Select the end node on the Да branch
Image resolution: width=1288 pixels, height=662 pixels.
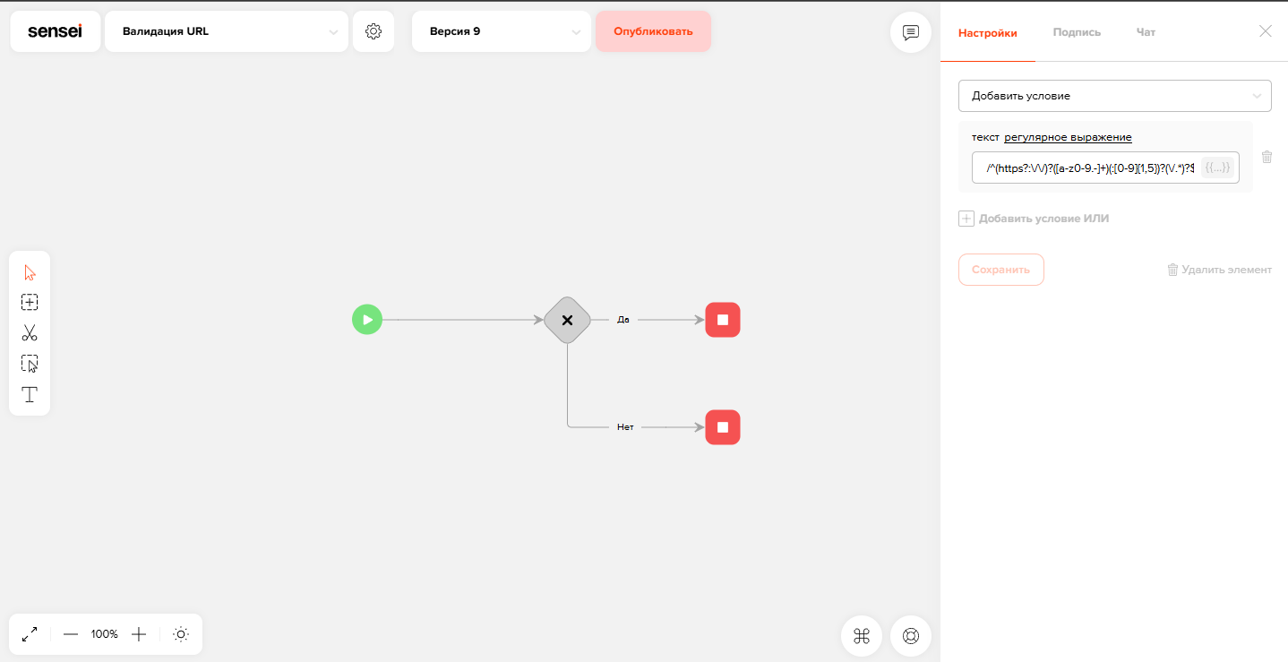click(723, 320)
